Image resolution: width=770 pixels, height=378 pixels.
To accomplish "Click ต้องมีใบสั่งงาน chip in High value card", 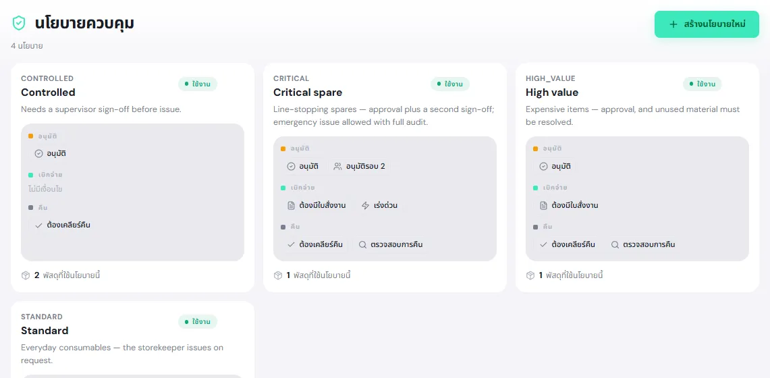I will click(569, 205).
